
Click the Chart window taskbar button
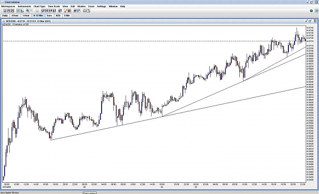(90, 193)
